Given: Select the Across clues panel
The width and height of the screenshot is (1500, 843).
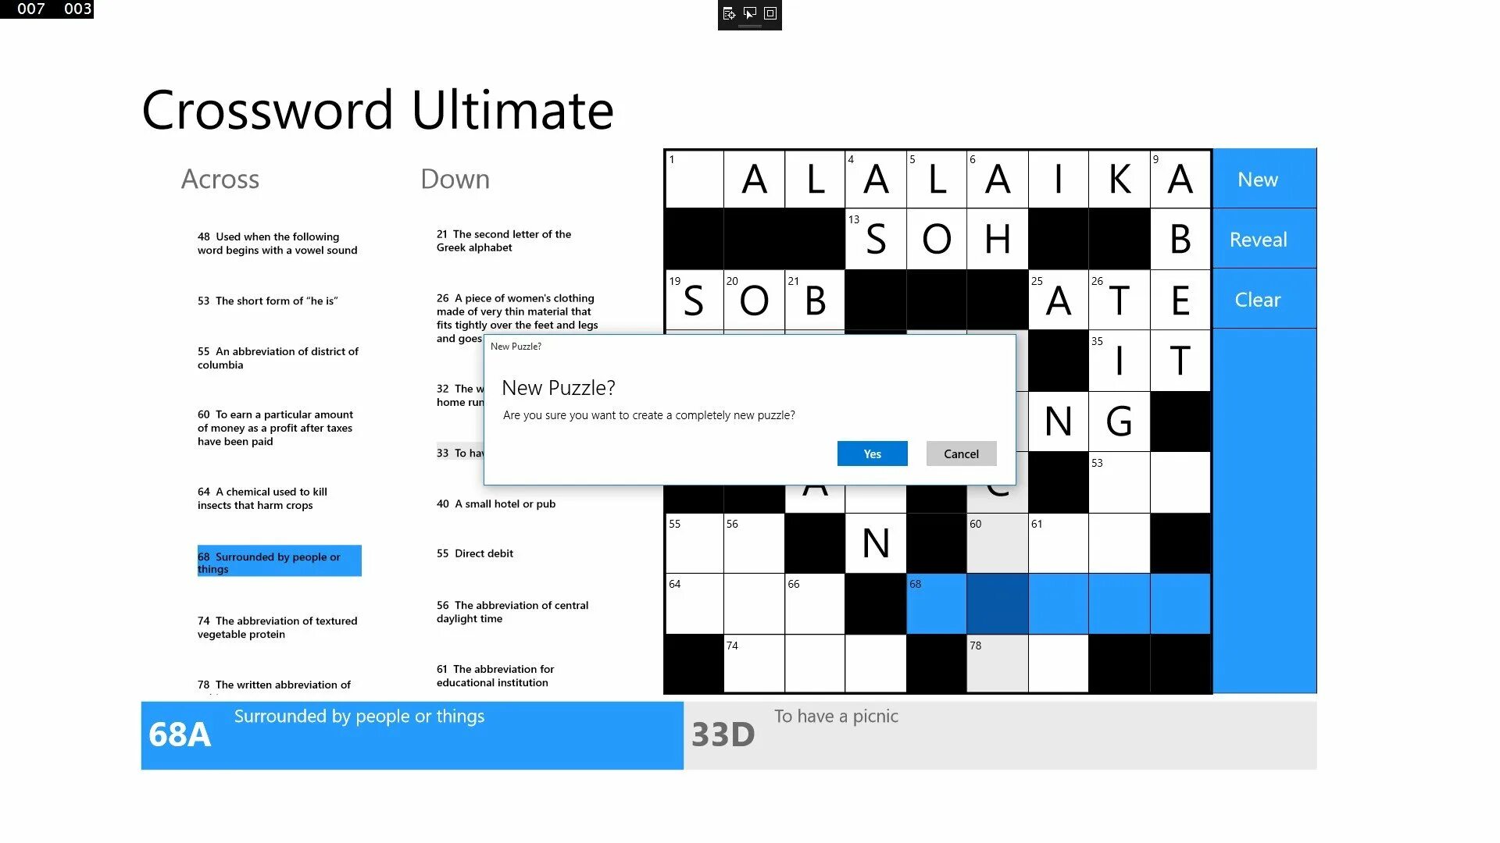Looking at the screenshot, I should (x=220, y=177).
